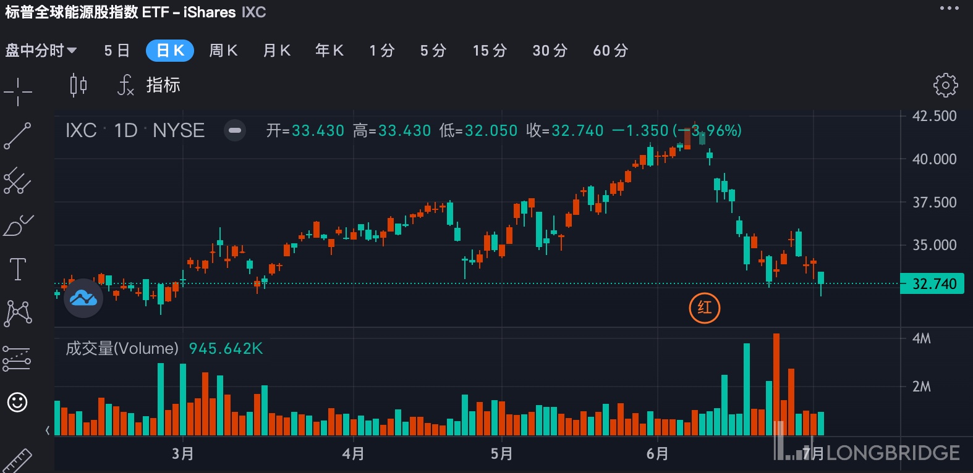
Task: Click the 收=32.740 close value
Action: point(565,130)
